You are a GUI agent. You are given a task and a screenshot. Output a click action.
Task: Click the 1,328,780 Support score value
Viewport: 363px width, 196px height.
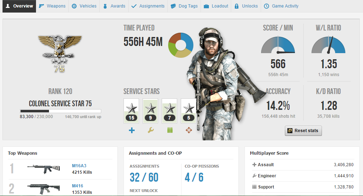coord(344,187)
